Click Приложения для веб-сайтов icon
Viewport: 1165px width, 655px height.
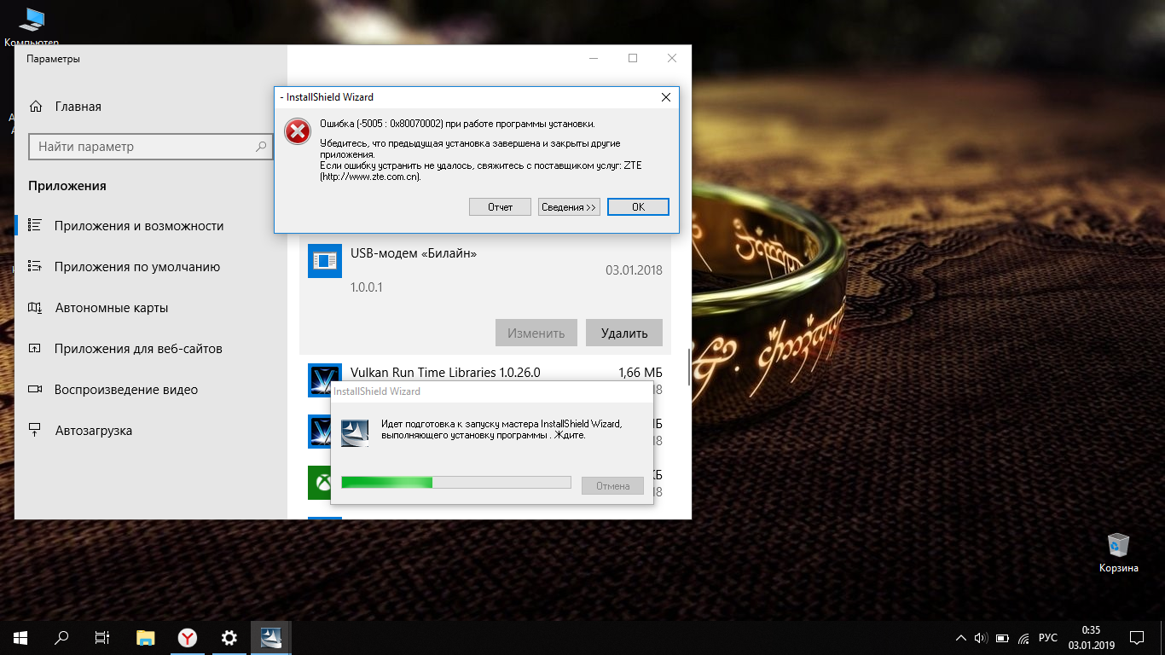pyautogui.click(x=35, y=349)
